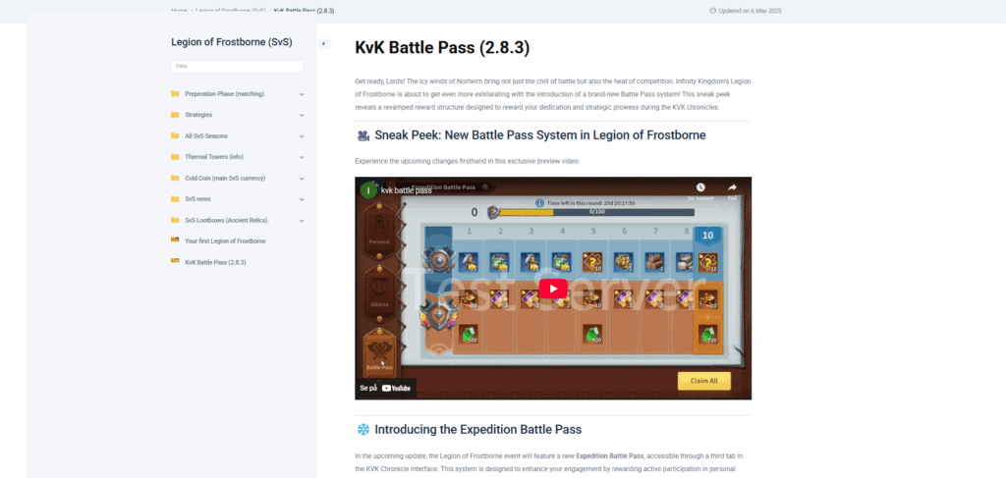The width and height of the screenshot is (1006, 478).
Task: Click the kvk battle pass video title
Action: tap(406, 191)
